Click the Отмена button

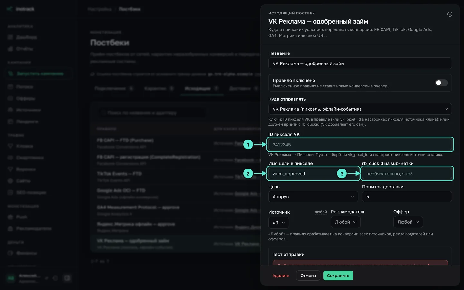[308, 275]
